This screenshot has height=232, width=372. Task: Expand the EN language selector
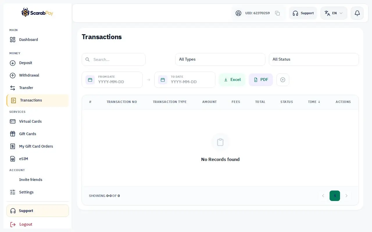334,13
